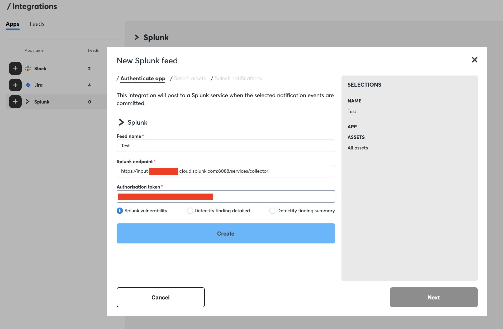Focus the Feed name input field
Image resolution: width=503 pixels, height=329 pixels.
(226, 146)
